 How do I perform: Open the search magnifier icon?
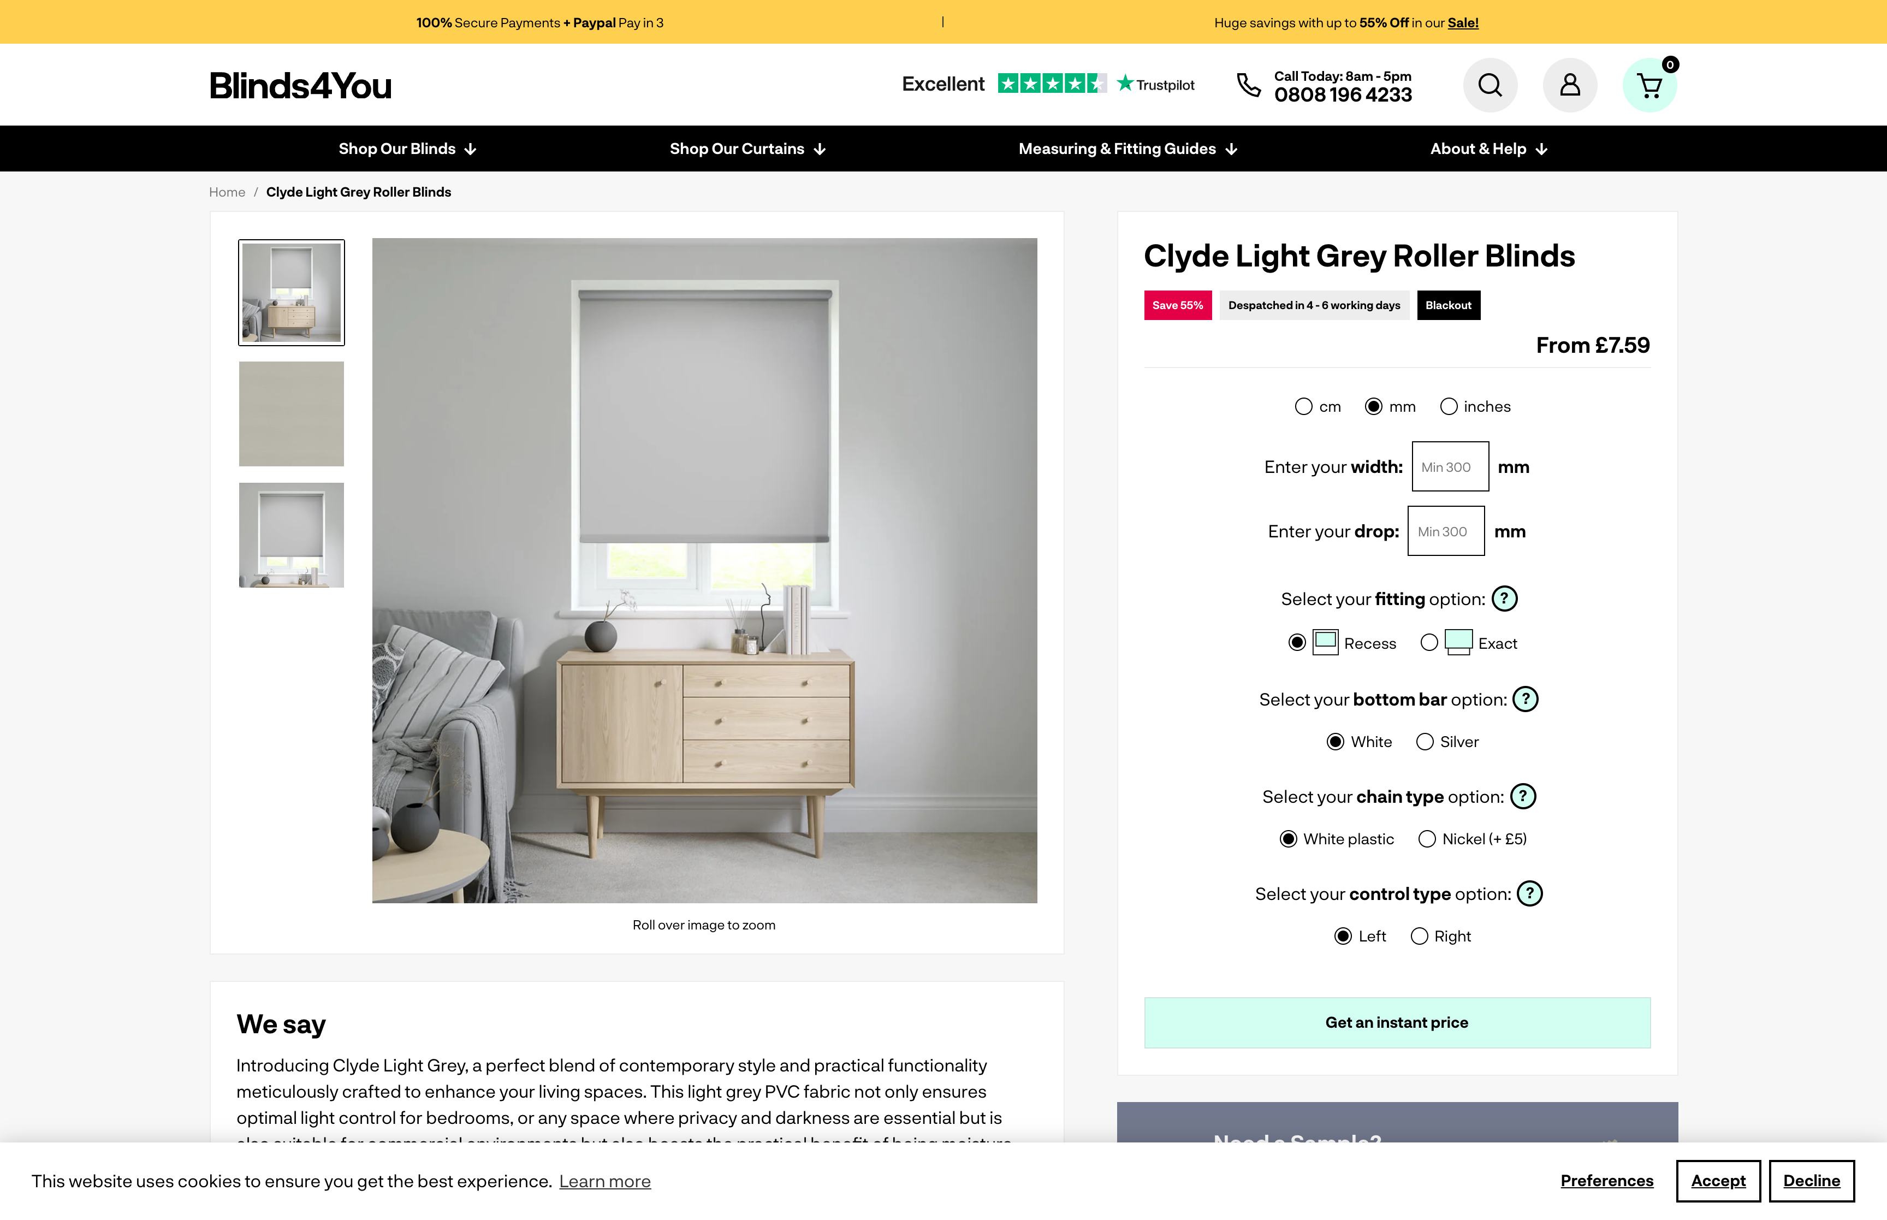coord(1490,85)
